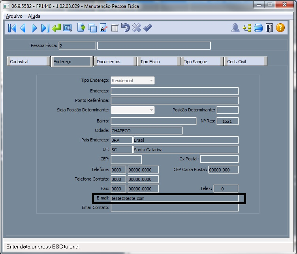Go to first record icon
Screen dimensions: 297x254
point(12,28)
